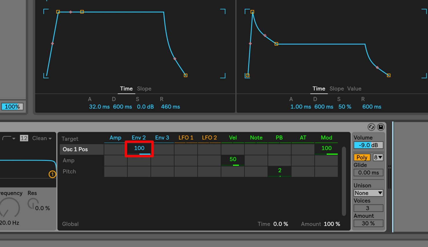Click the Env 2 amount 100 cell
This screenshot has height=247, width=428.
[139, 149]
